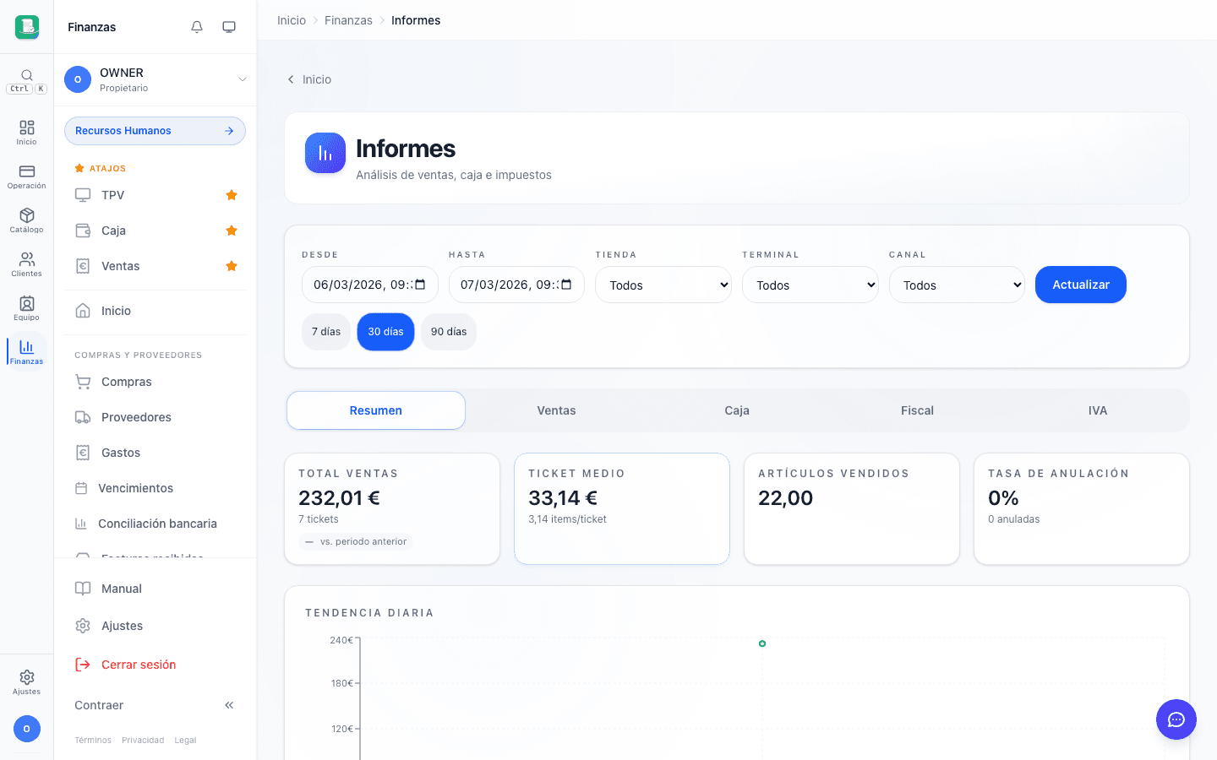Viewport: 1217px width, 760px height.
Task: Open the Términos link
Action: click(93, 741)
